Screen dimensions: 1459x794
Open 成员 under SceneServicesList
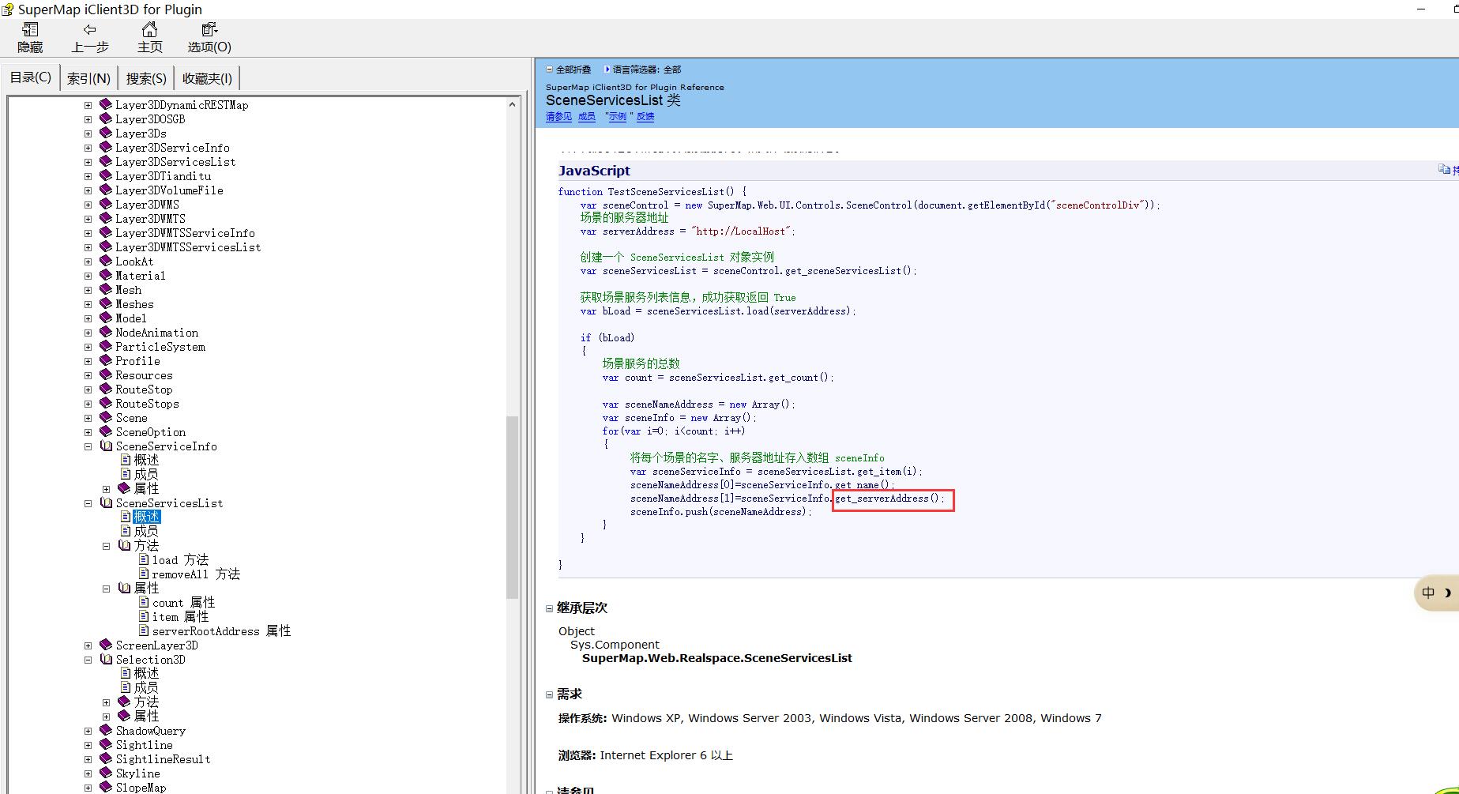coord(146,531)
